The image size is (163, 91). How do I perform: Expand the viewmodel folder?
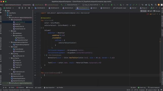(9, 74)
